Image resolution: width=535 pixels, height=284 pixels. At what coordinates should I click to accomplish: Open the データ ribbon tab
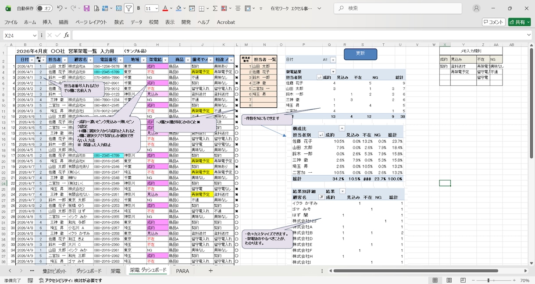point(136,22)
